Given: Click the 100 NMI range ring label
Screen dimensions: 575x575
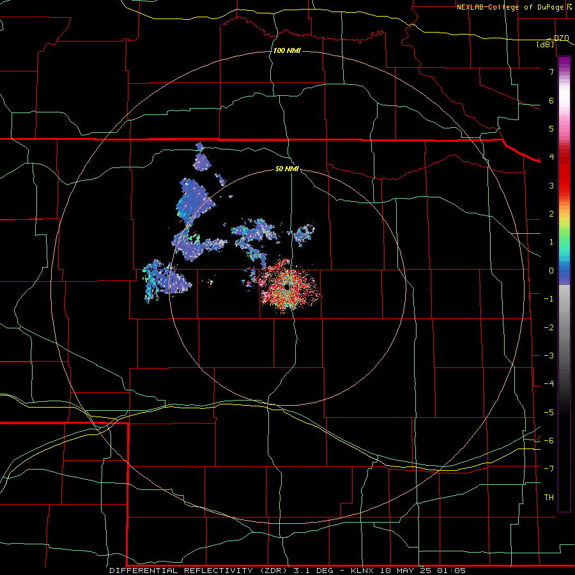Looking at the screenshot, I should [x=287, y=50].
